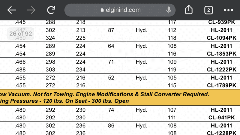Tap the elginind.com address bar
The height and width of the screenshot is (135, 240).
[x=123, y=10]
